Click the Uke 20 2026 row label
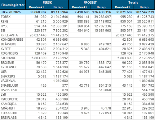Image resolution: width=155 pixels, height=120 pixels. pos(11,12)
